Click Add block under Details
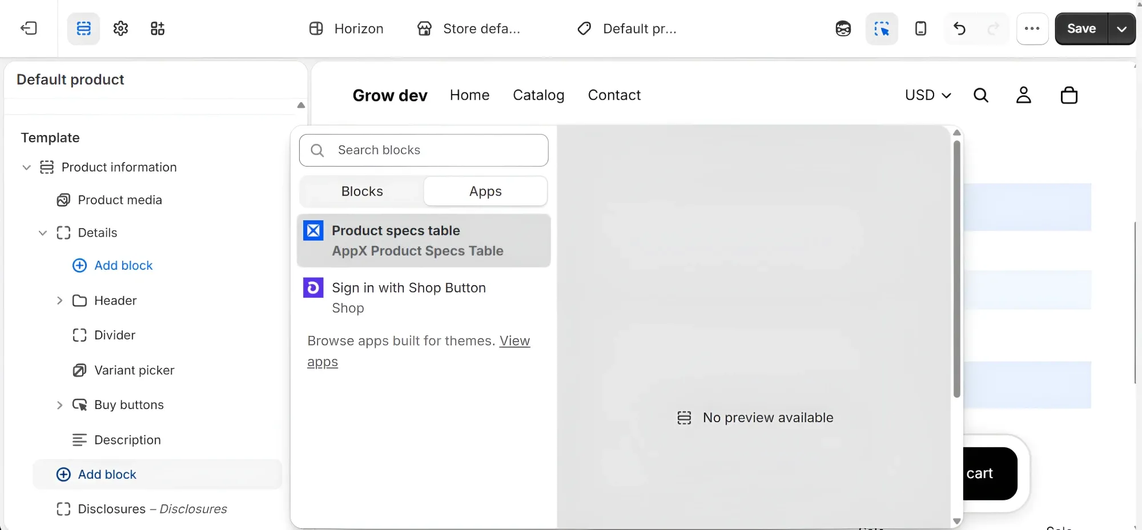1142x530 pixels. click(x=112, y=265)
